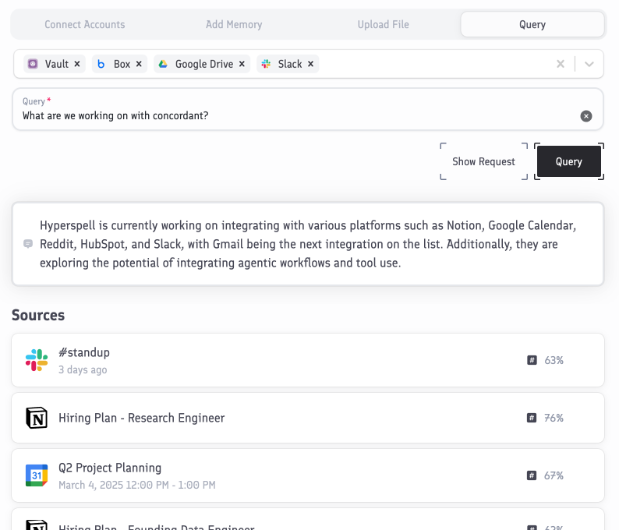Image resolution: width=619 pixels, height=530 pixels.
Task: Run the query with the black Query button
Action: pyautogui.click(x=569, y=161)
